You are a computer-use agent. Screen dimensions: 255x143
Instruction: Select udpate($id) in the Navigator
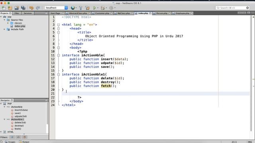[20, 116]
